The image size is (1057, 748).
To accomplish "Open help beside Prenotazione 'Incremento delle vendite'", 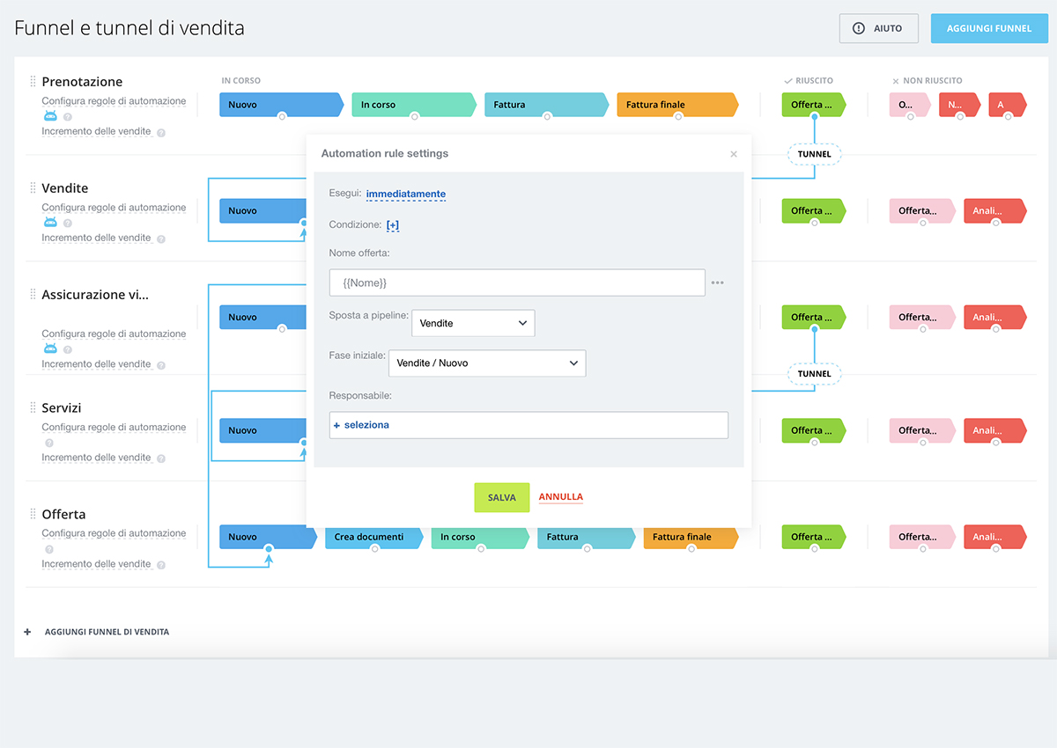I will pyautogui.click(x=161, y=133).
